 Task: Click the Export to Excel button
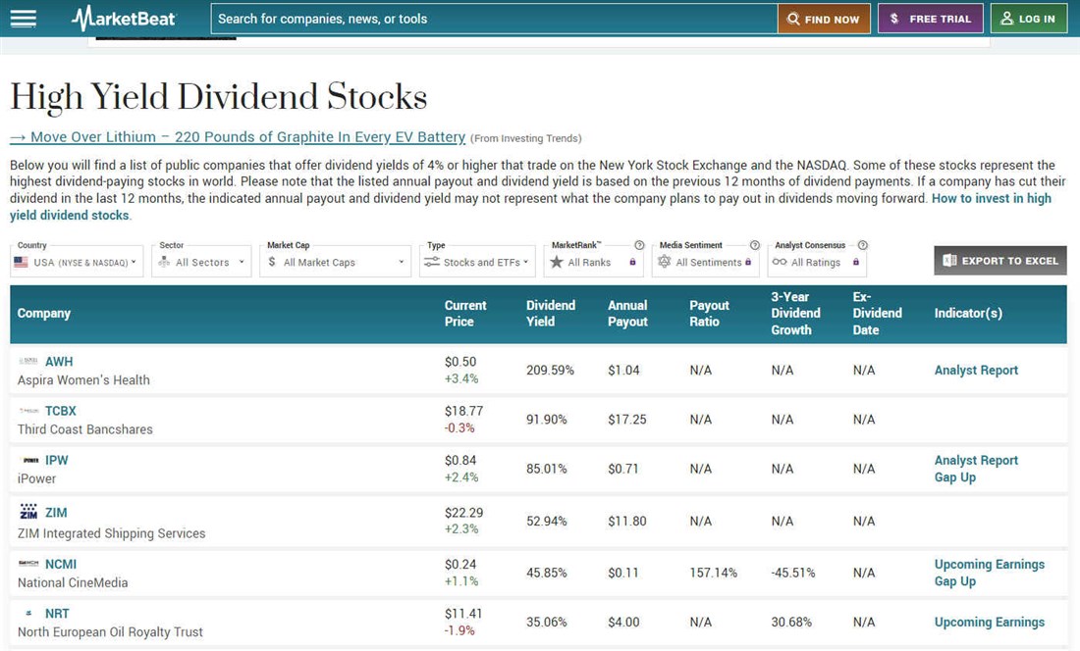[999, 261]
